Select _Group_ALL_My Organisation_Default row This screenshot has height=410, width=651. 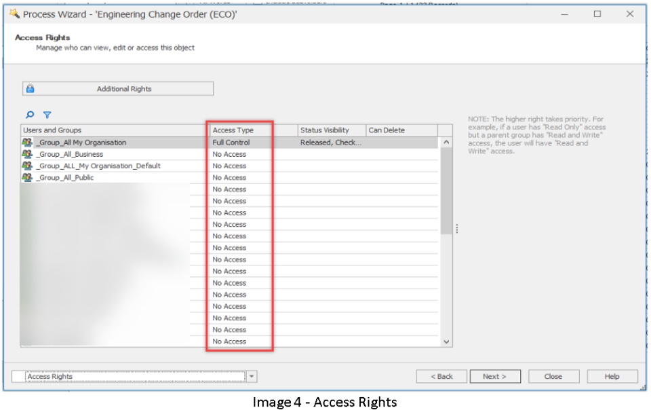[229, 166]
